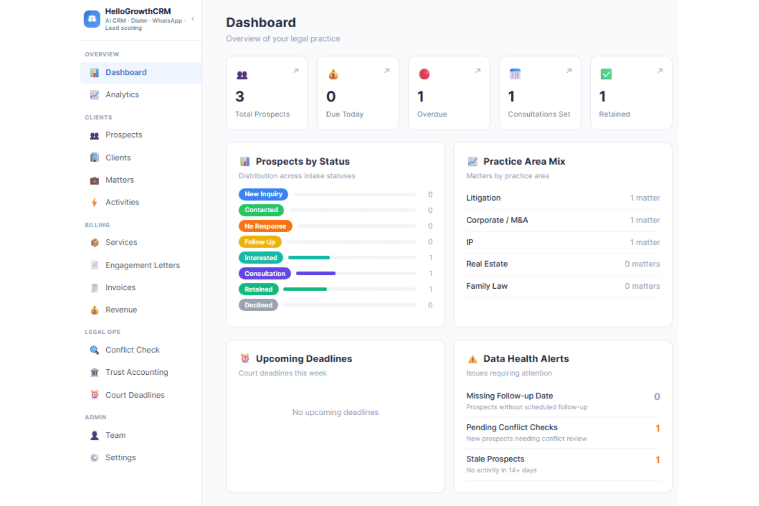
Task: Click the Contacted status badge
Action: pos(261,210)
